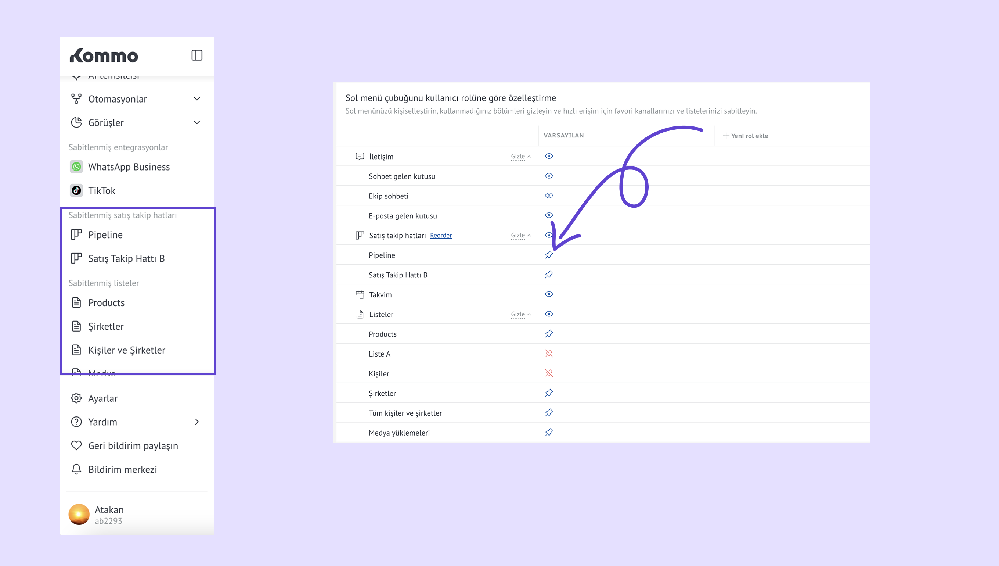Image resolution: width=999 pixels, height=566 pixels.
Task: Open the TikTok pinned integration
Action: point(102,190)
